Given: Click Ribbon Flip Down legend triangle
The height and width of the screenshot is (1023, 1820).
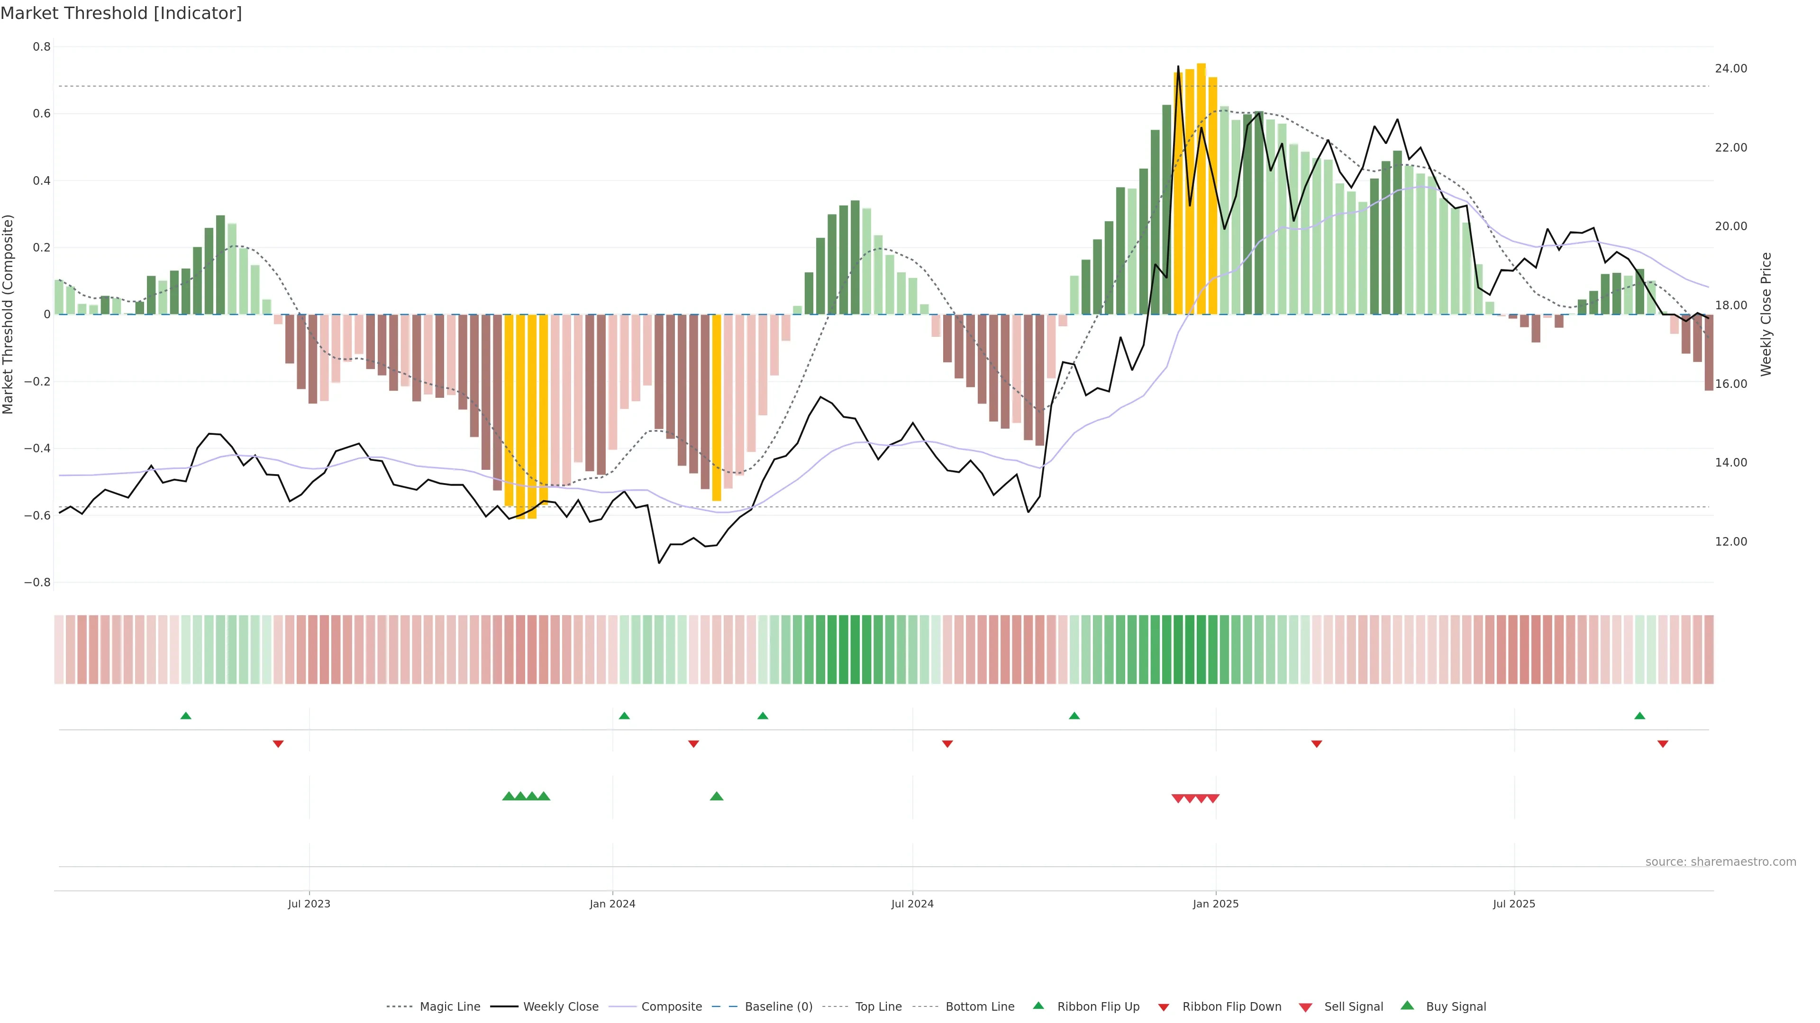Looking at the screenshot, I should tap(1163, 1007).
